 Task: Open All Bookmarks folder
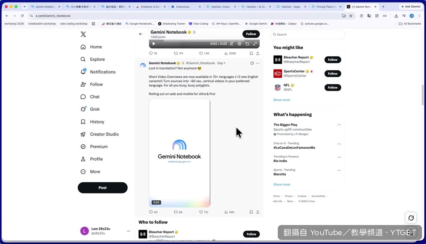(410, 24)
